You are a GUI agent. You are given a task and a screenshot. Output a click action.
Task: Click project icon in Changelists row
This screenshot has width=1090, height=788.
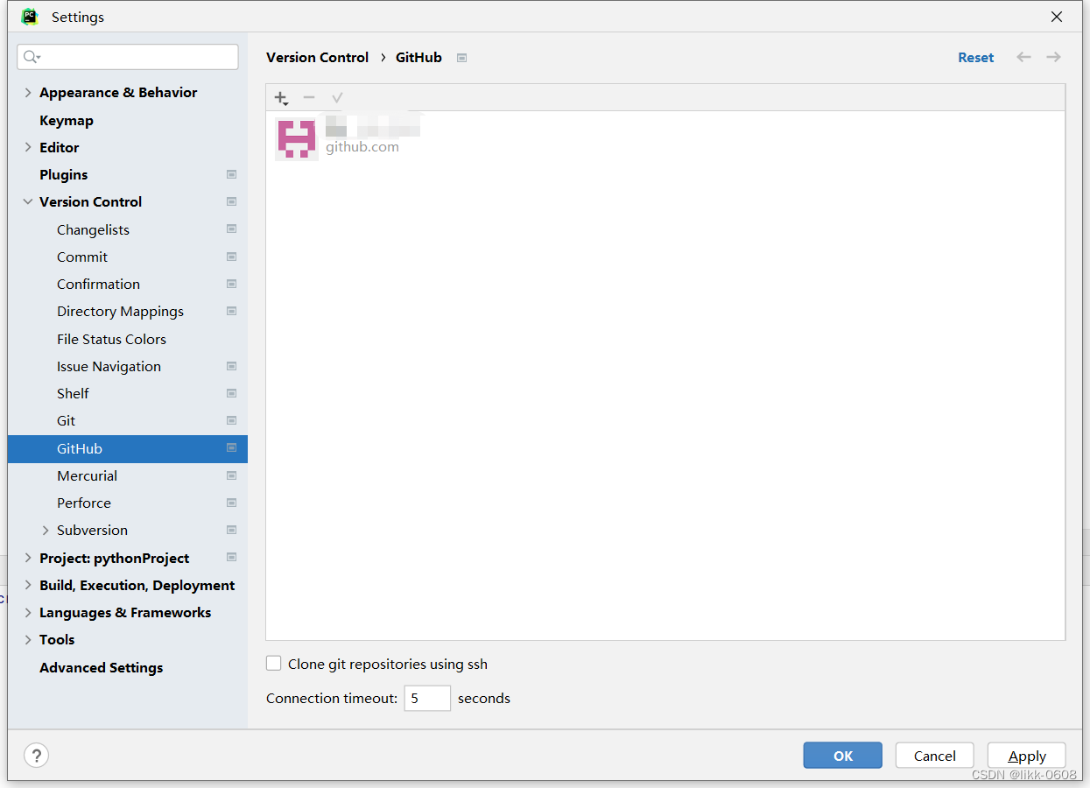point(231,229)
